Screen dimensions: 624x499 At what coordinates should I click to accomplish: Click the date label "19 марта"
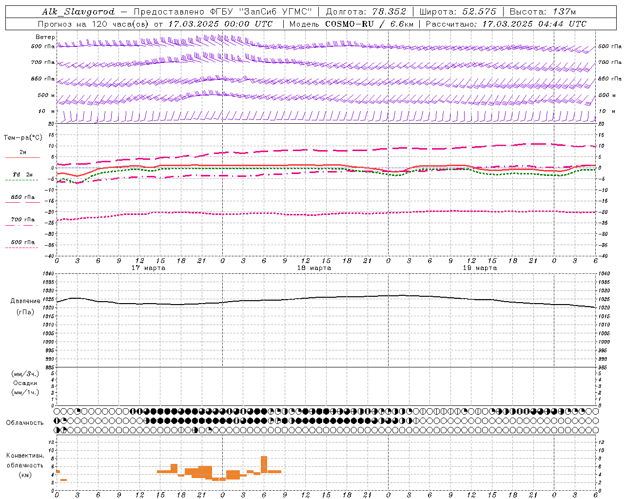point(480,268)
